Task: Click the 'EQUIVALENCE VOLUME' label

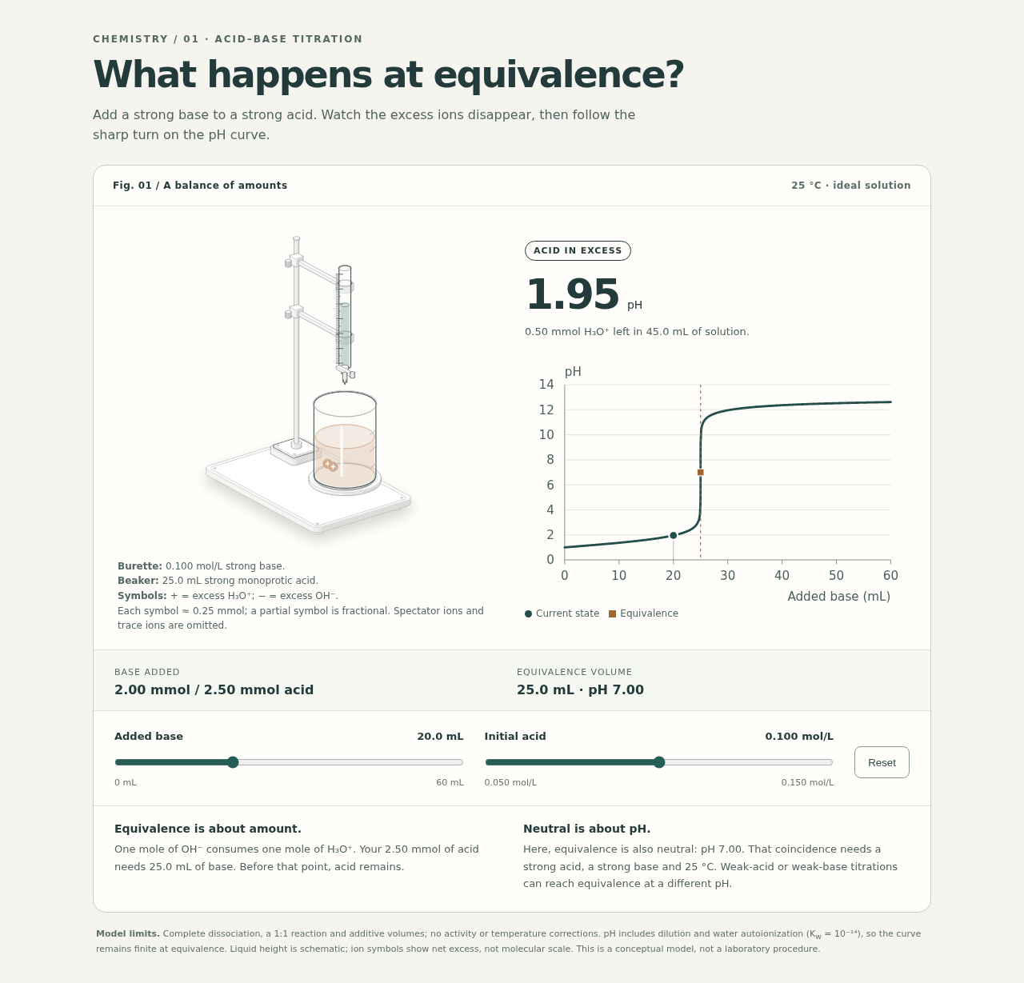Action: tap(574, 673)
